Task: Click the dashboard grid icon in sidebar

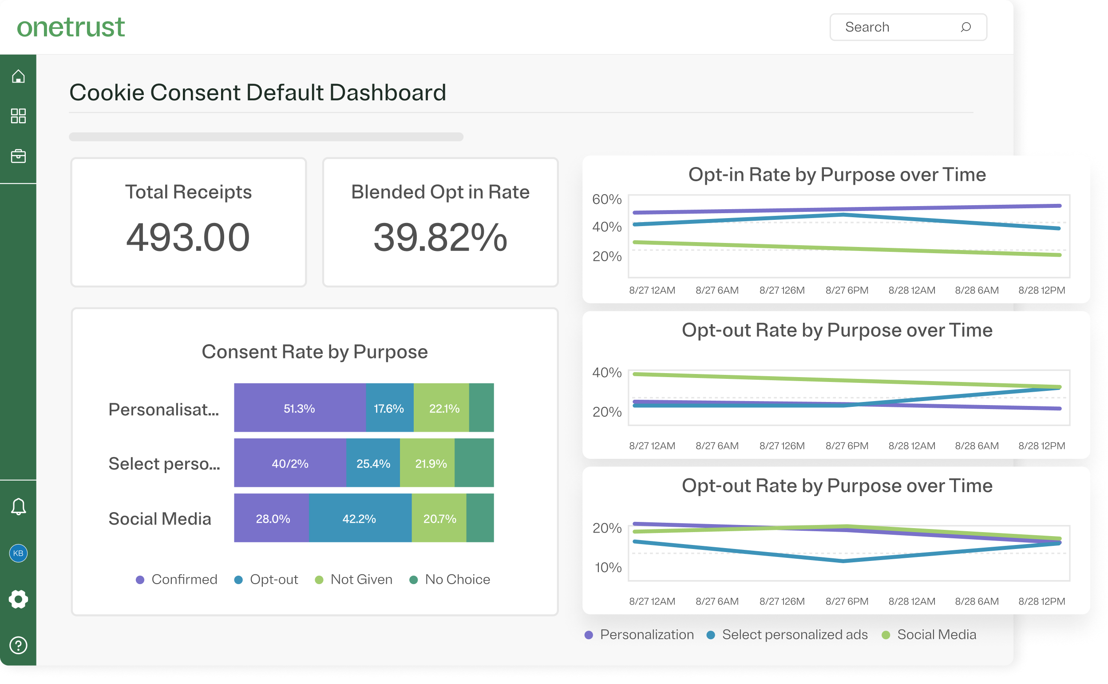Action: click(18, 116)
